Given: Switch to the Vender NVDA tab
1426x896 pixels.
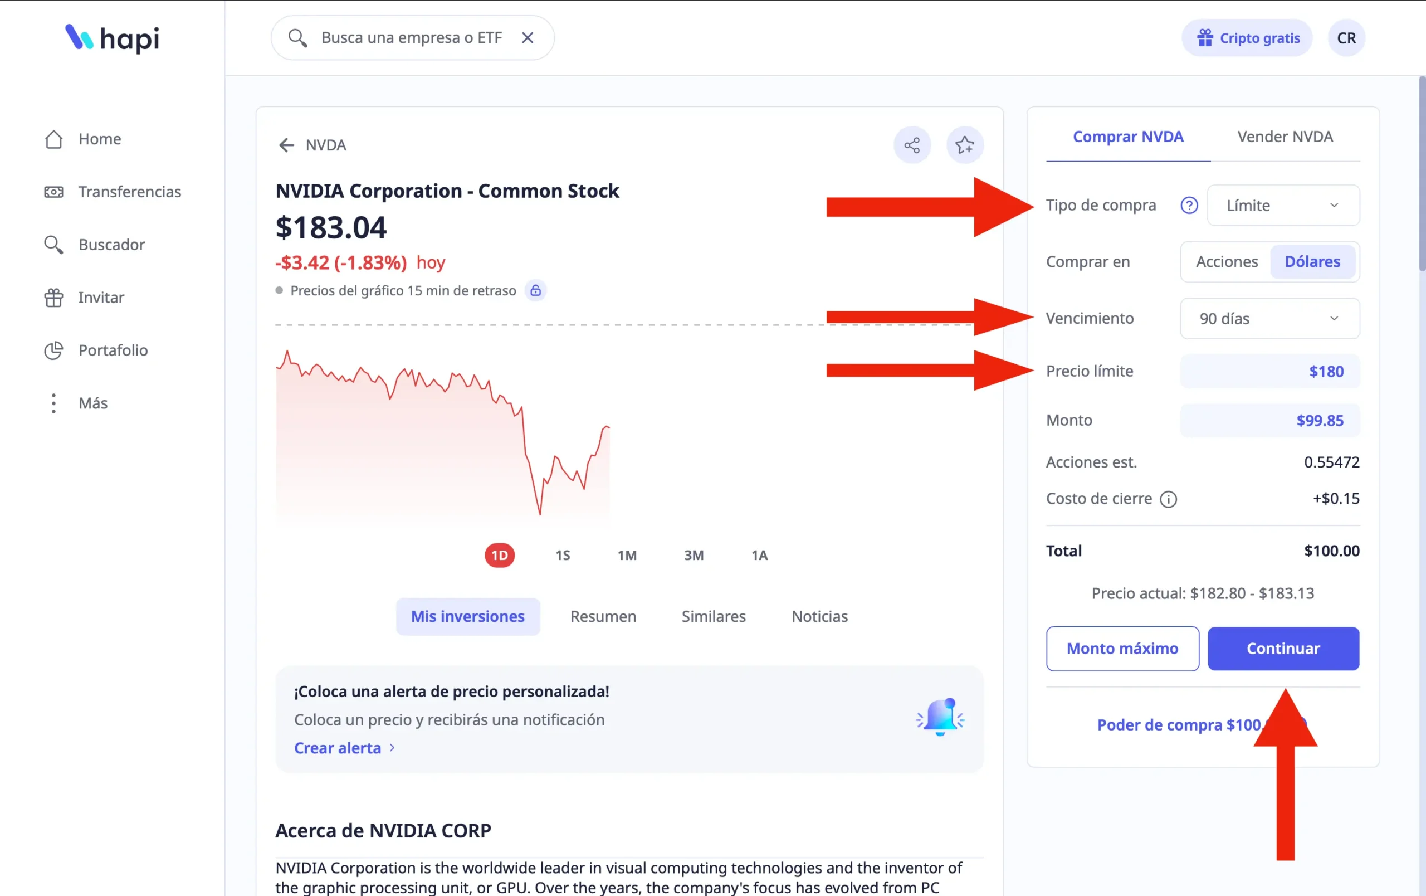Looking at the screenshot, I should 1285,137.
